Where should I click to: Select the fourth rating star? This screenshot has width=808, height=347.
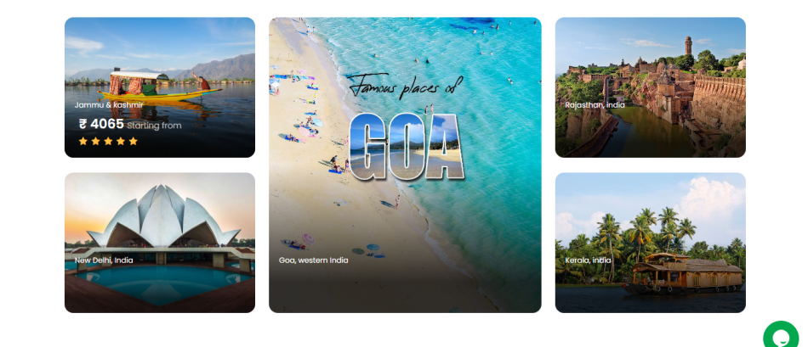tap(121, 141)
